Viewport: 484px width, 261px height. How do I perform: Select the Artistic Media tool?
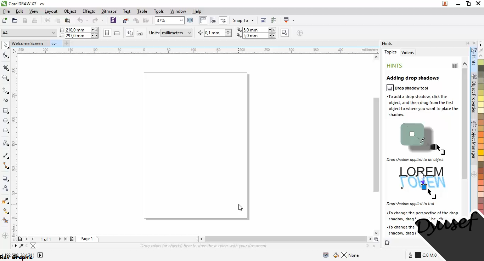pyautogui.click(x=5, y=100)
